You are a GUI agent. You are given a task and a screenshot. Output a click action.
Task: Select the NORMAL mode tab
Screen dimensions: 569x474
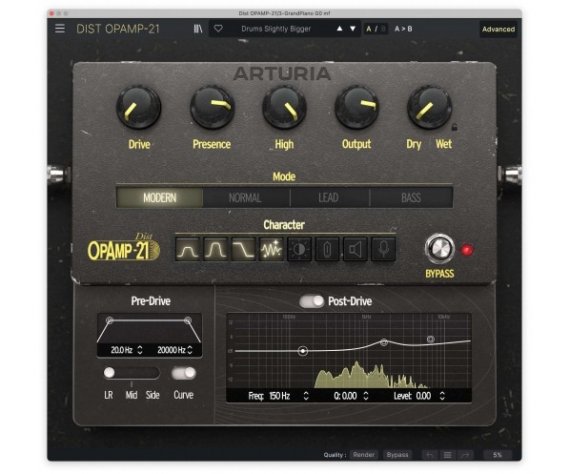245,197
